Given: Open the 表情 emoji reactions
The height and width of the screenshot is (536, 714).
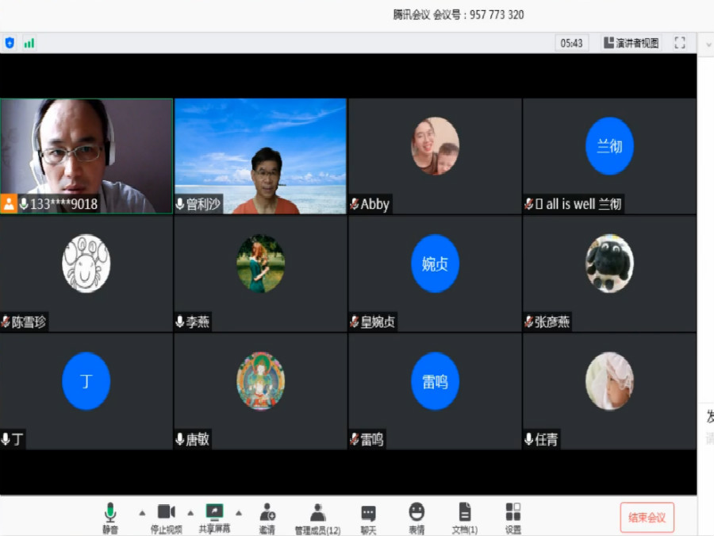Looking at the screenshot, I should [416, 517].
